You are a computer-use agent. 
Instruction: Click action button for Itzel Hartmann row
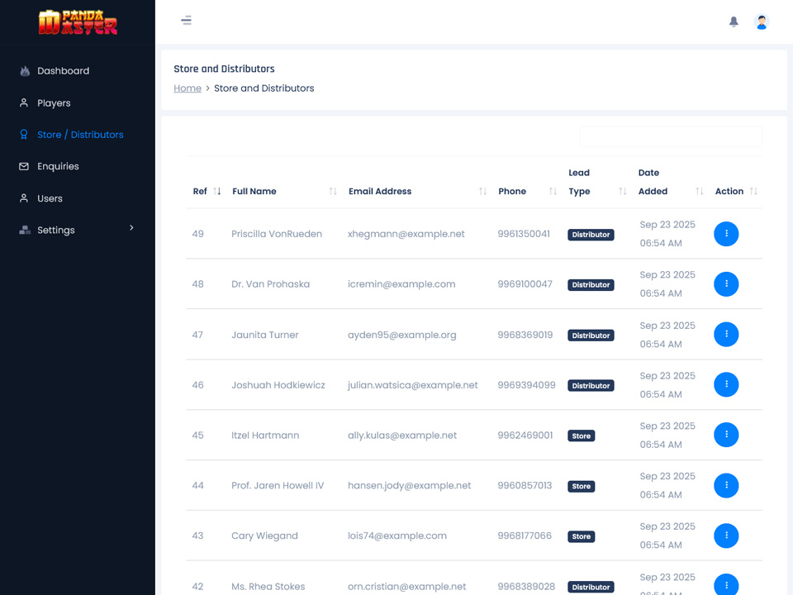click(726, 435)
